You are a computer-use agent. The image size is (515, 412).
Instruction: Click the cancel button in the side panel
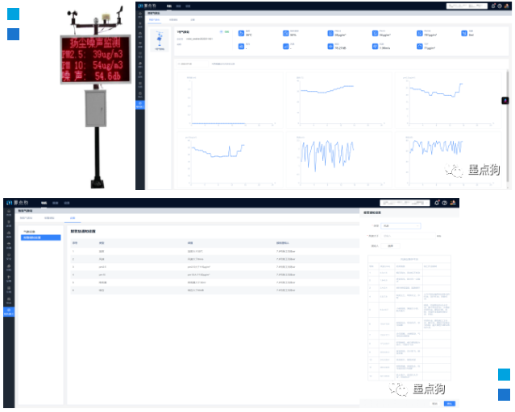434,403
